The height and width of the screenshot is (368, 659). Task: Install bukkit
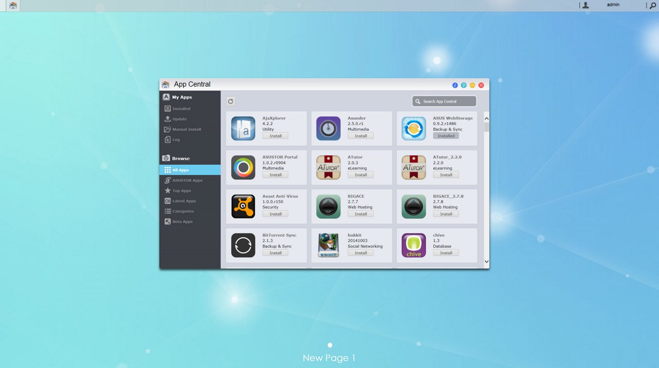pyautogui.click(x=361, y=253)
